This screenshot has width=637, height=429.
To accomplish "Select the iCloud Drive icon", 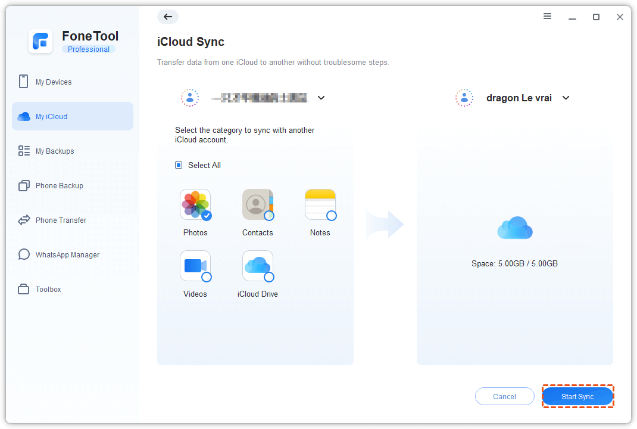I will 257,266.
